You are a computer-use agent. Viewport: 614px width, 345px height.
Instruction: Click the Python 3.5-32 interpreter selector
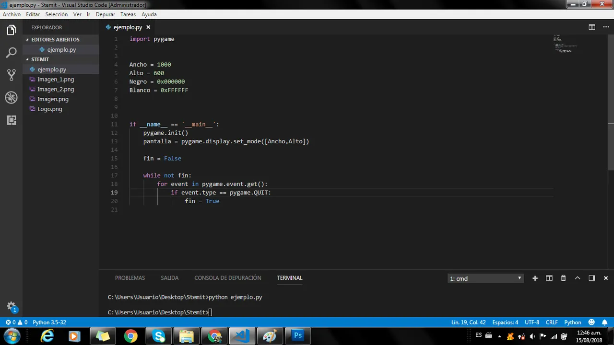pos(49,322)
